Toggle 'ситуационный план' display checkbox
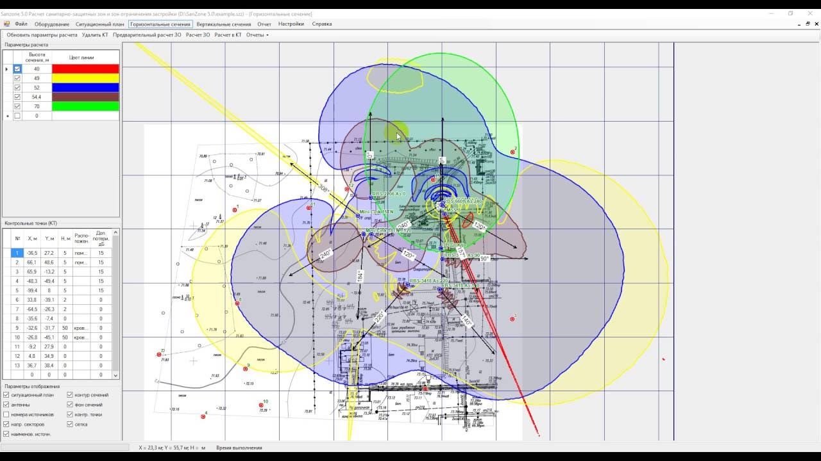This screenshot has height=461, width=821. coord(6,395)
